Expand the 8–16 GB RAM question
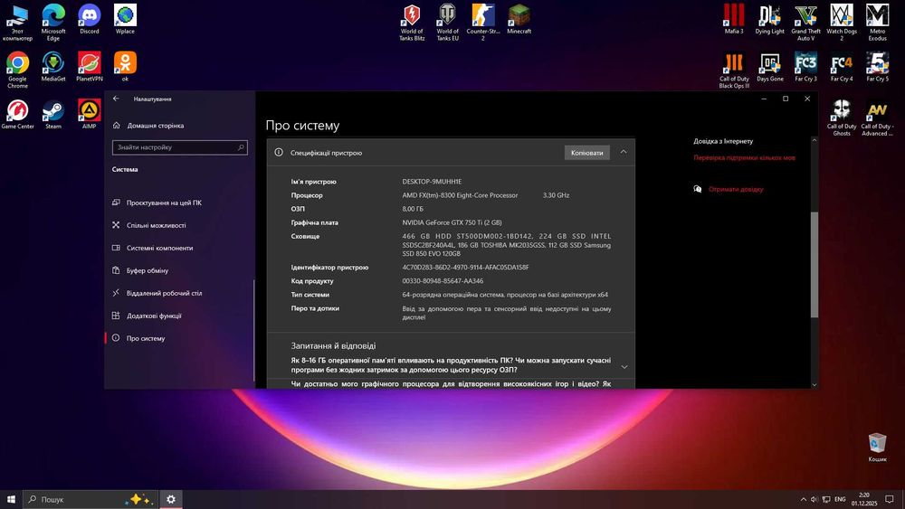 [x=624, y=366]
